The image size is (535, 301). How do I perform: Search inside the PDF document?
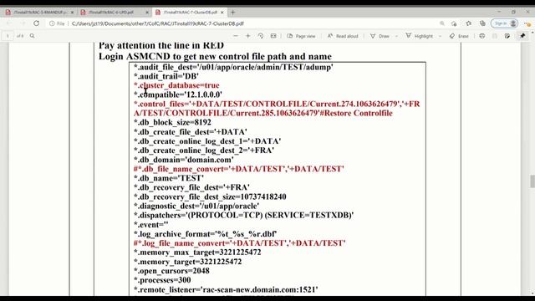[x=32, y=36]
